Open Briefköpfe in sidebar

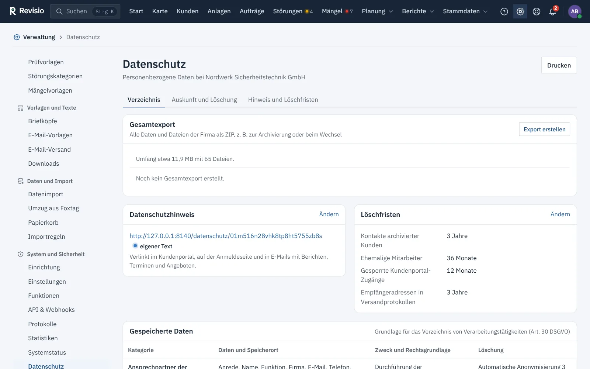[x=42, y=121]
